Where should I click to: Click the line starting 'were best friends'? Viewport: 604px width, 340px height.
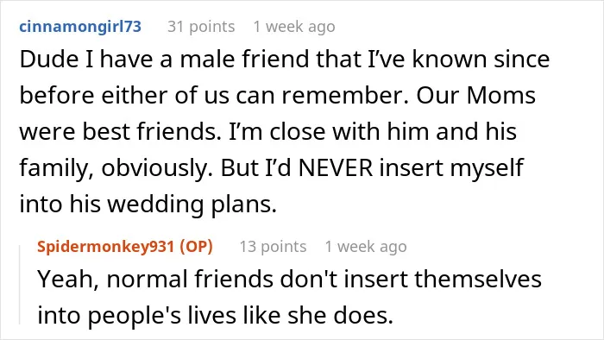coord(268,132)
